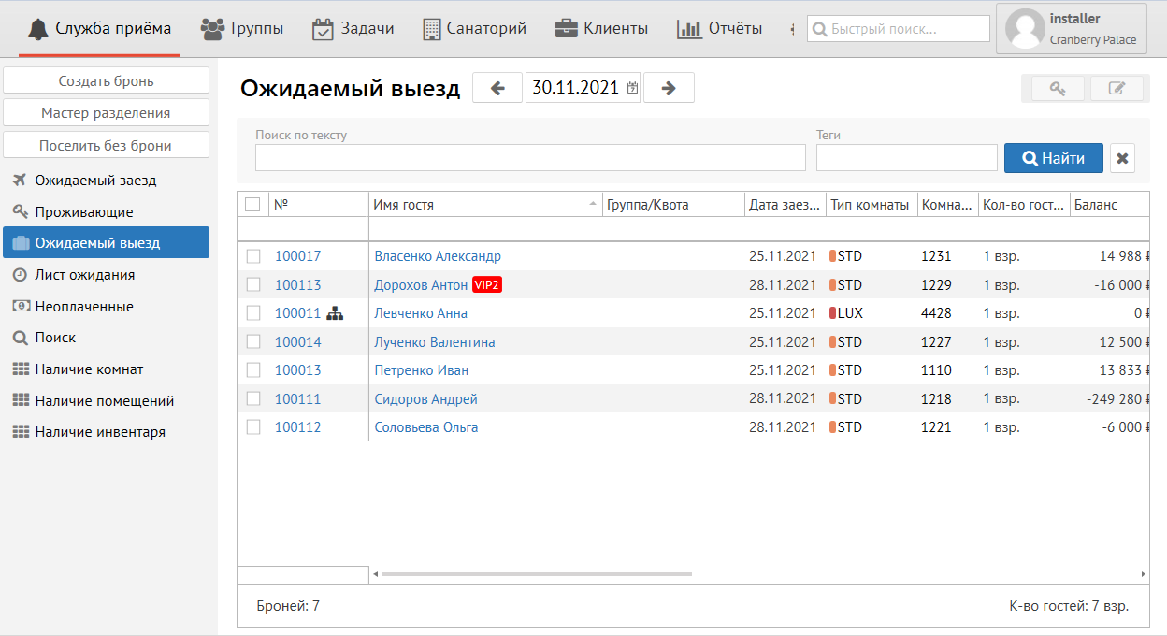This screenshot has height=636, width=1167.
Task: Click the edit pencil icon button
Action: [1117, 89]
